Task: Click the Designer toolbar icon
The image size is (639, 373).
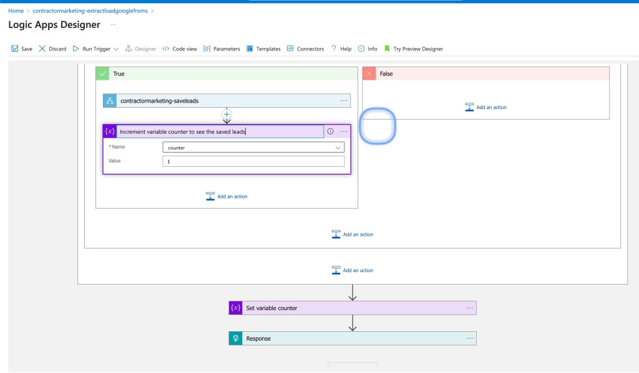Action: click(x=129, y=49)
